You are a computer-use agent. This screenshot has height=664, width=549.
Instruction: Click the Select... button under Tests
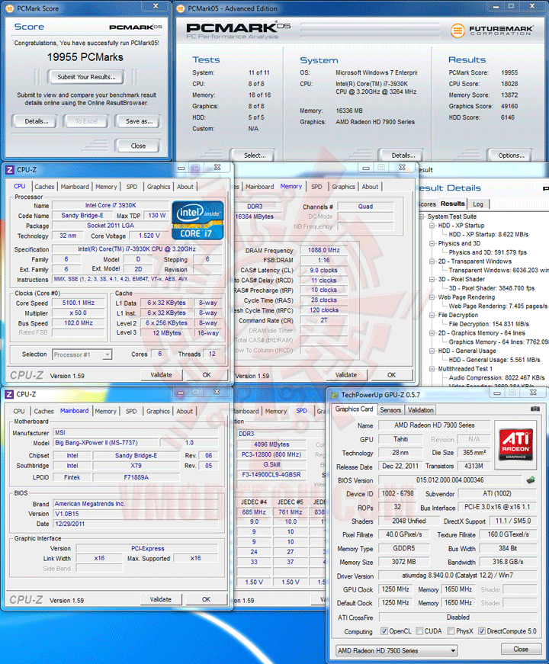pyautogui.click(x=255, y=156)
